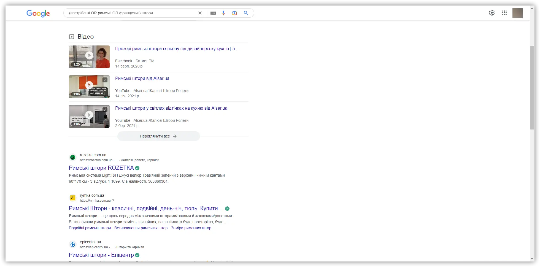540x267 pixels.
Task: Click the magnifying glass search button
Action: click(246, 13)
